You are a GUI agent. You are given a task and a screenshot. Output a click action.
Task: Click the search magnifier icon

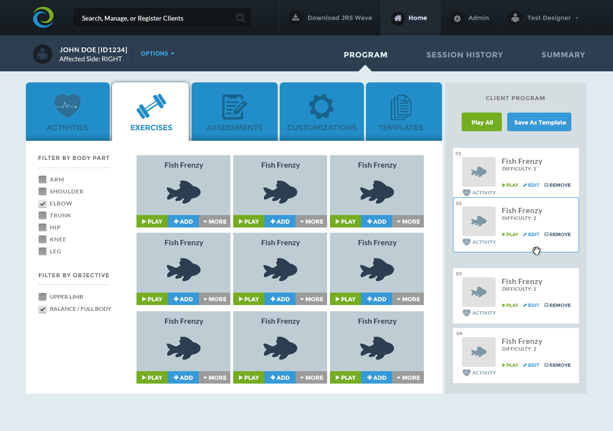(x=240, y=18)
